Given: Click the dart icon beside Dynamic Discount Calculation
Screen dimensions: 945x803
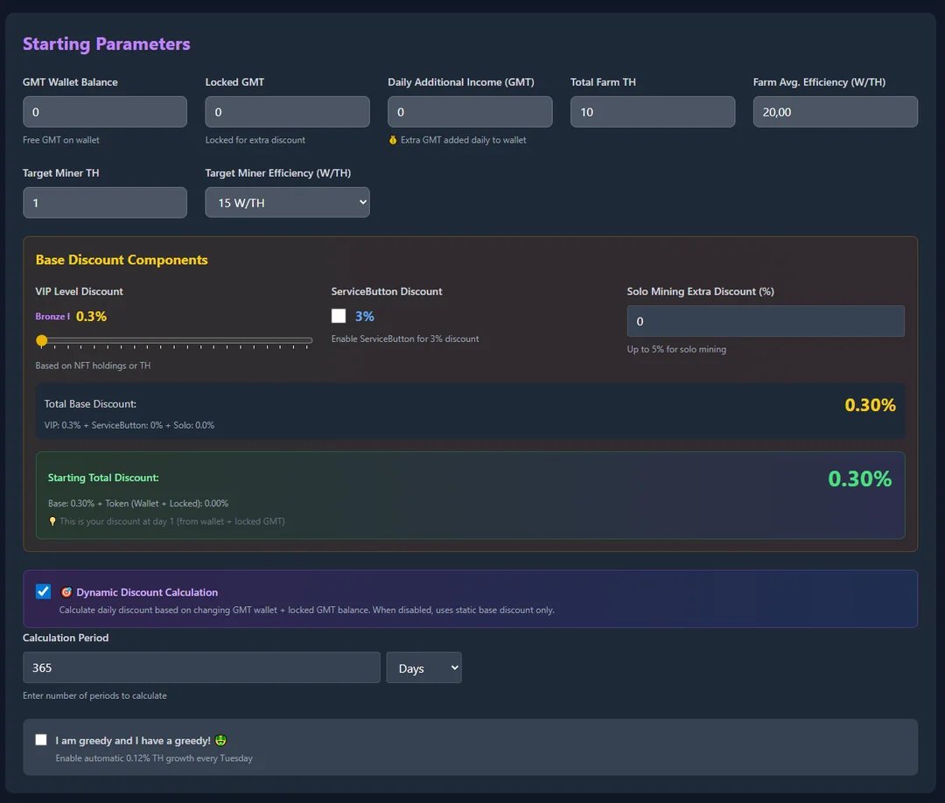Looking at the screenshot, I should 66,591.
